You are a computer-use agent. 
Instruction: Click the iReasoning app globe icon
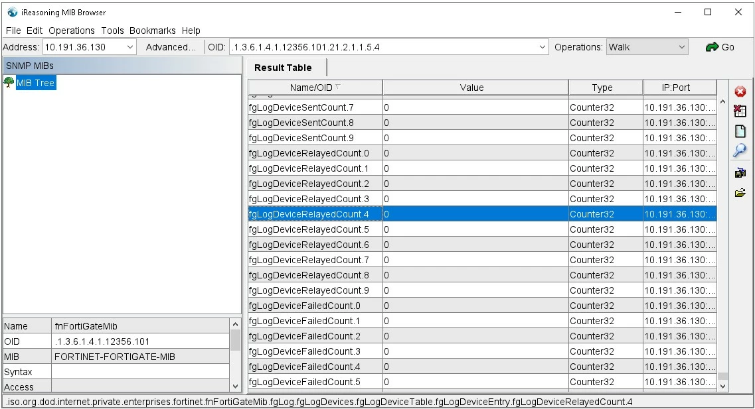(13, 12)
